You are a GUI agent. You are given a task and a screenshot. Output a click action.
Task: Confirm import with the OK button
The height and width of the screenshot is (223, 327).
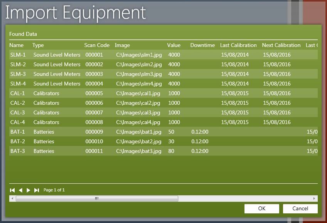pyautogui.click(x=261, y=209)
